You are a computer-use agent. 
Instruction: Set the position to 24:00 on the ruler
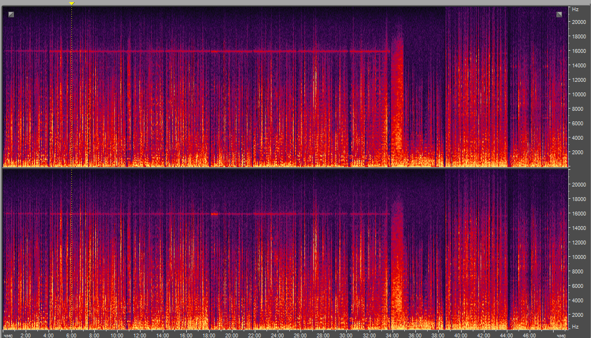277,335
